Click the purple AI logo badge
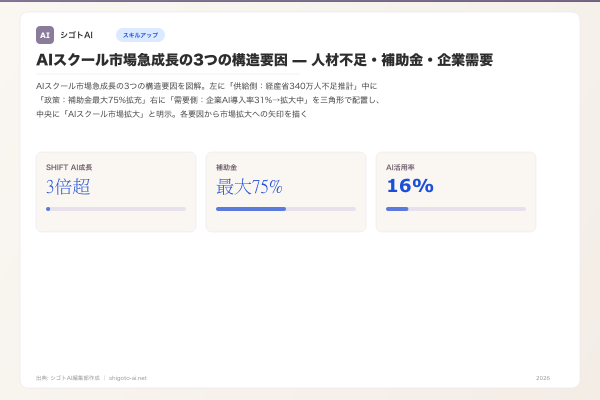This screenshot has height=400, width=600. click(x=45, y=35)
